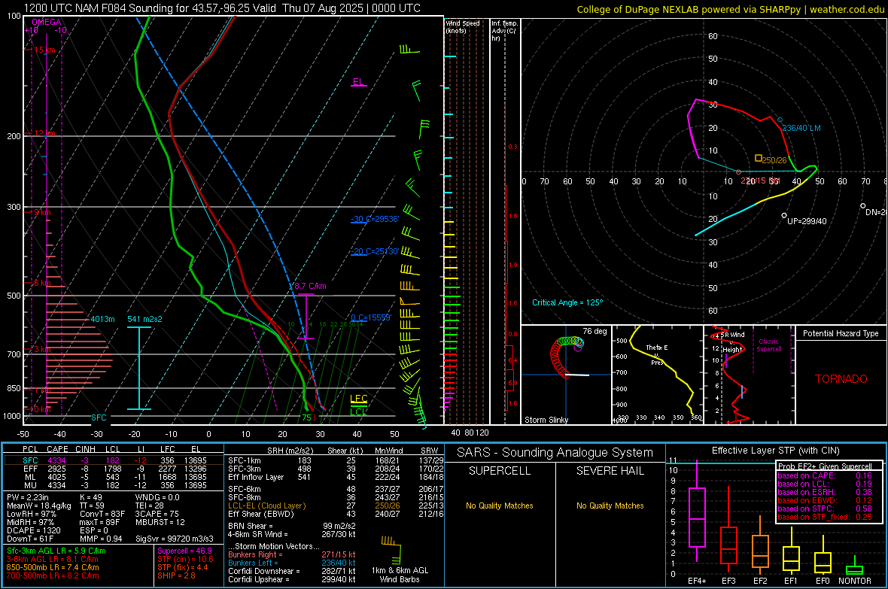Click the based on STPC: 0.58 line

pos(825,509)
